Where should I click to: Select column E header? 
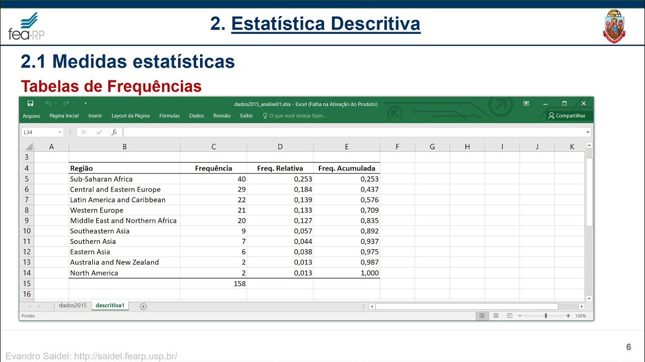tap(347, 147)
